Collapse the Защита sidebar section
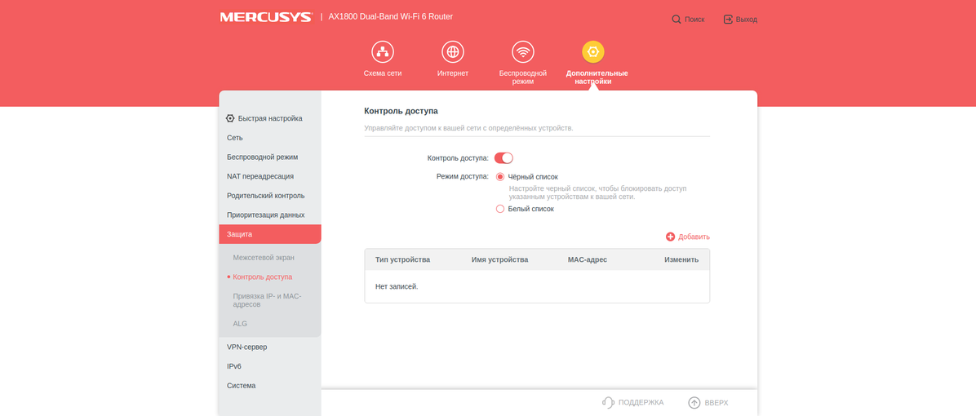976x416 pixels. click(269, 234)
